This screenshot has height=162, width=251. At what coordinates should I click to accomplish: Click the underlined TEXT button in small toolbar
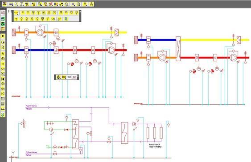click(74, 77)
